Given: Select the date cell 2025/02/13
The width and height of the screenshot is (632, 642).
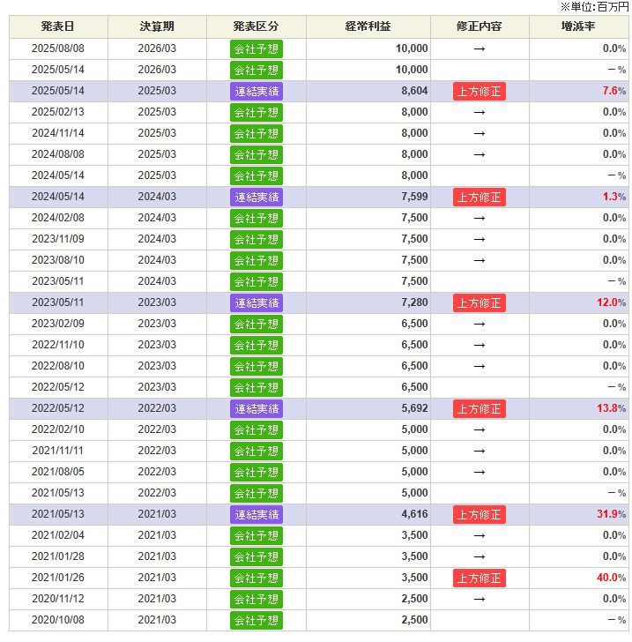Looking at the screenshot, I should pos(58,112).
